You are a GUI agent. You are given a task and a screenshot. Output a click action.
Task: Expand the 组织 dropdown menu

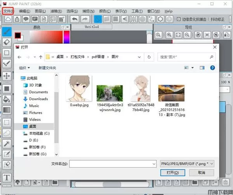click(x=24, y=68)
